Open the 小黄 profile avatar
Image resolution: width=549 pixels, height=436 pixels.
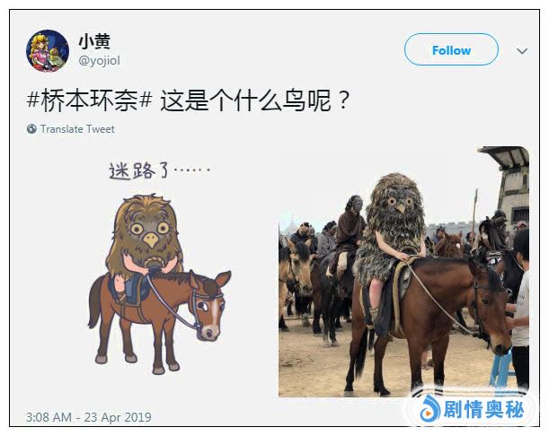(48, 51)
